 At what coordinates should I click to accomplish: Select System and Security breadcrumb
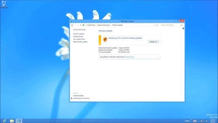tap(104, 25)
